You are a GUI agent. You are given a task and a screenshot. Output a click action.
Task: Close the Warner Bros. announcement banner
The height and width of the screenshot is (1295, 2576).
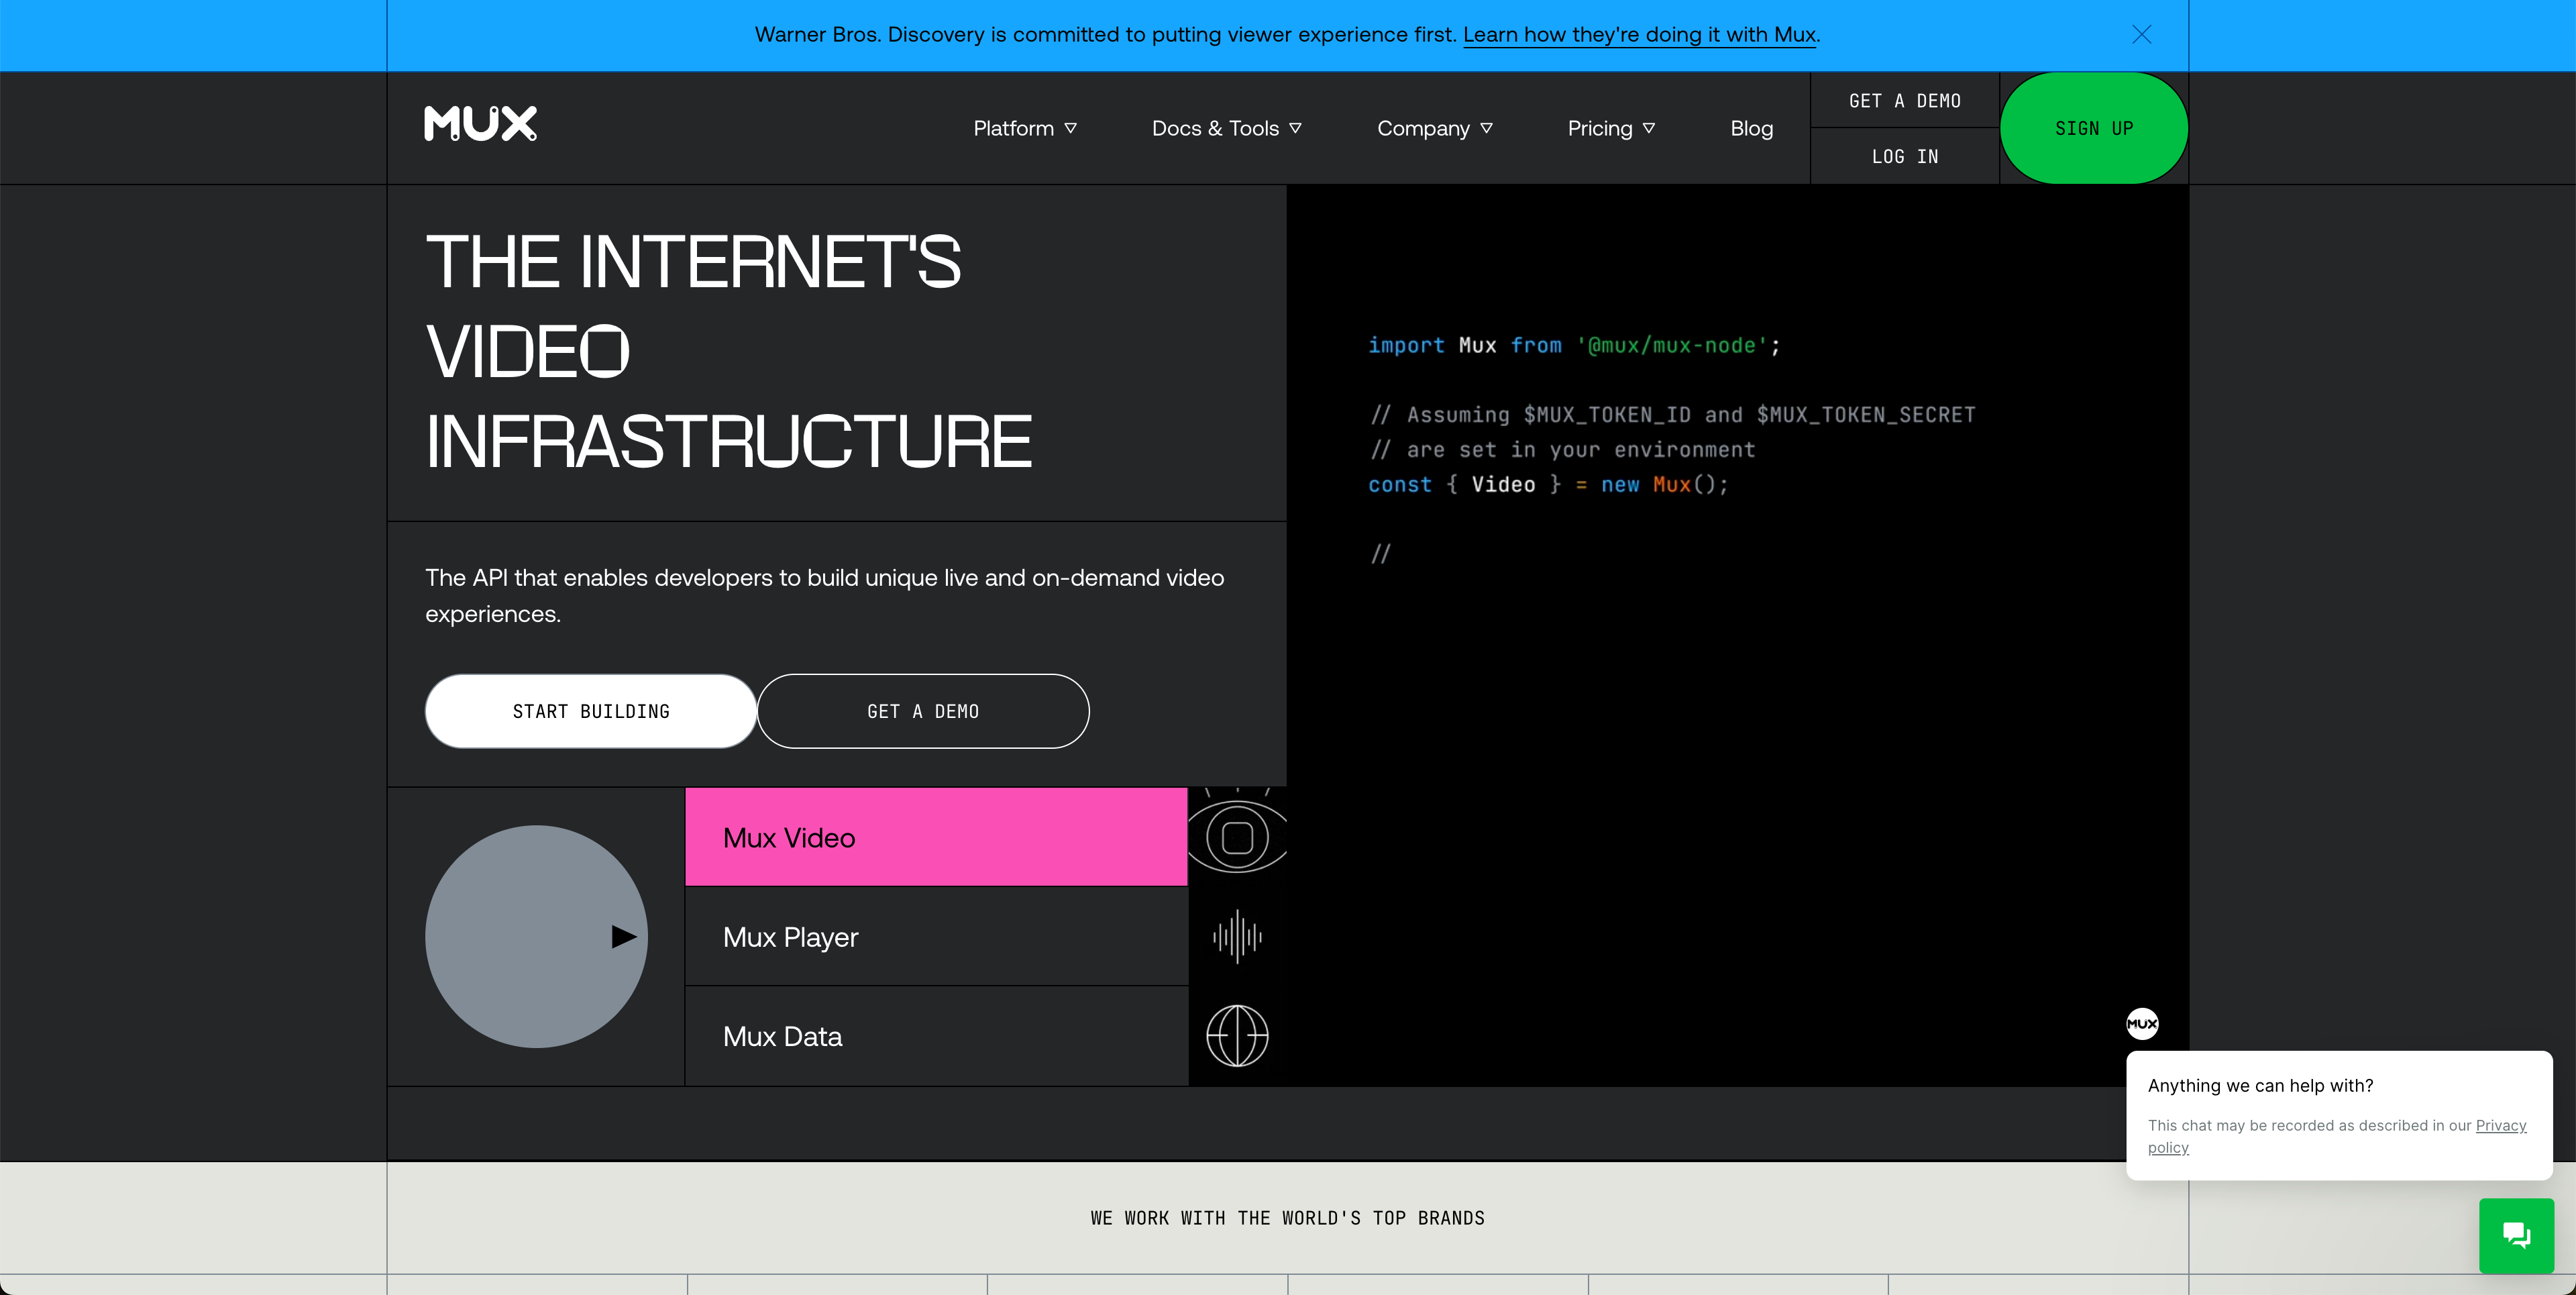coord(2141,35)
